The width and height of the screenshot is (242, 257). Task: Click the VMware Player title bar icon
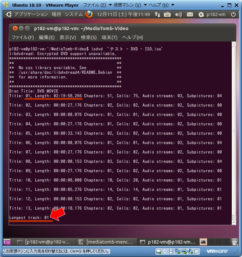[x=6, y=5]
